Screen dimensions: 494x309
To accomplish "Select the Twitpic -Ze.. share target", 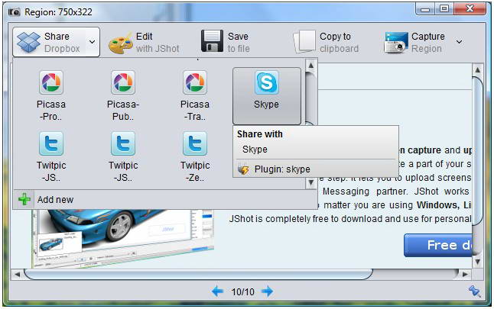I will click(195, 156).
